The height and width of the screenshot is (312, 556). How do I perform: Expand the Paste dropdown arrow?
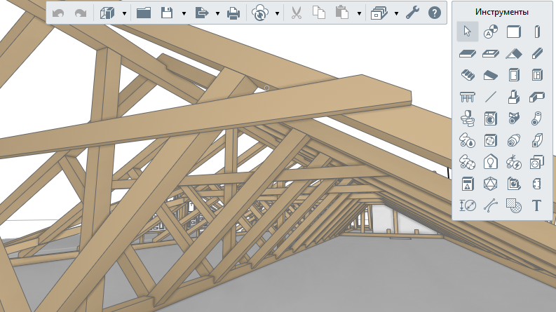point(359,13)
